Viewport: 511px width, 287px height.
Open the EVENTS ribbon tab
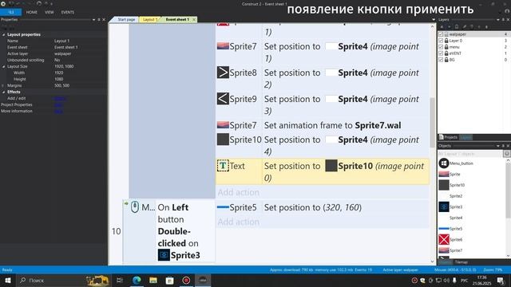coord(67,13)
